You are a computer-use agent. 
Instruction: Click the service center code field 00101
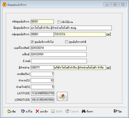(42, 22)
